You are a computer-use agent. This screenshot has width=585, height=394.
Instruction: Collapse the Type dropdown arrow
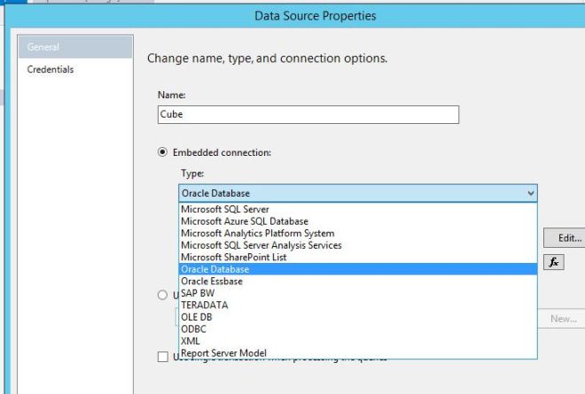click(530, 193)
